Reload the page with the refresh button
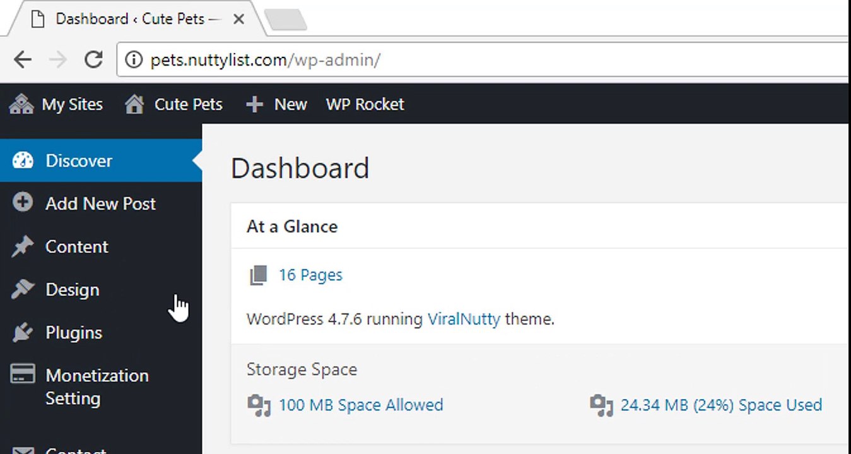This screenshot has height=454, width=851. pyautogui.click(x=93, y=60)
